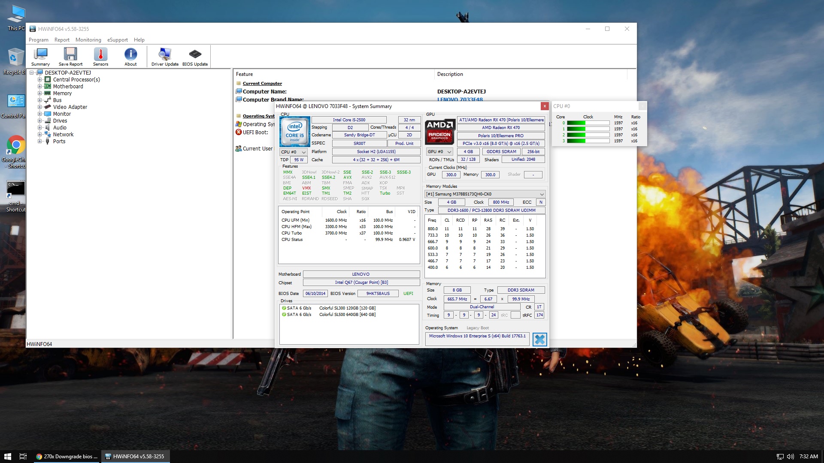Open the Monitoring menu
Screen dimensions: 824x463
click(x=88, y=40)
